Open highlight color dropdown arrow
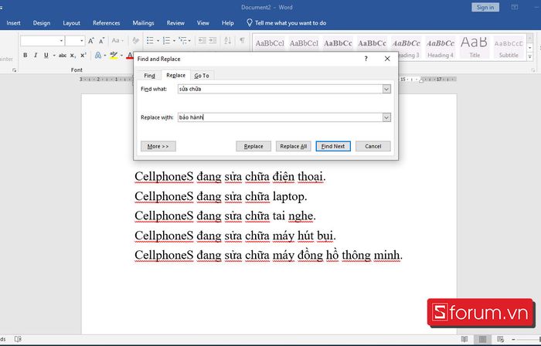Viewport: 541px width, 346px height. click(121, 56)
